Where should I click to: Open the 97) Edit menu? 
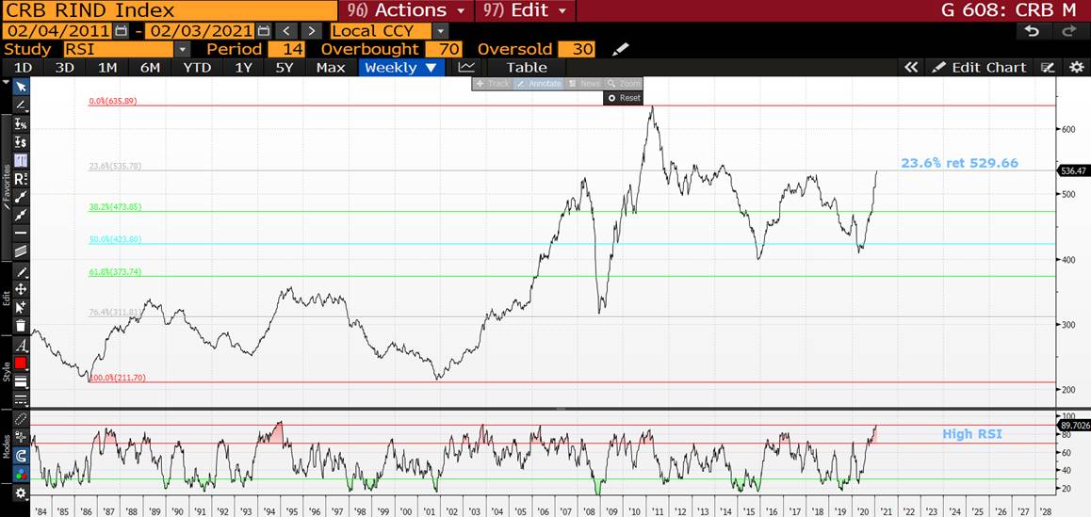(527, 10)
